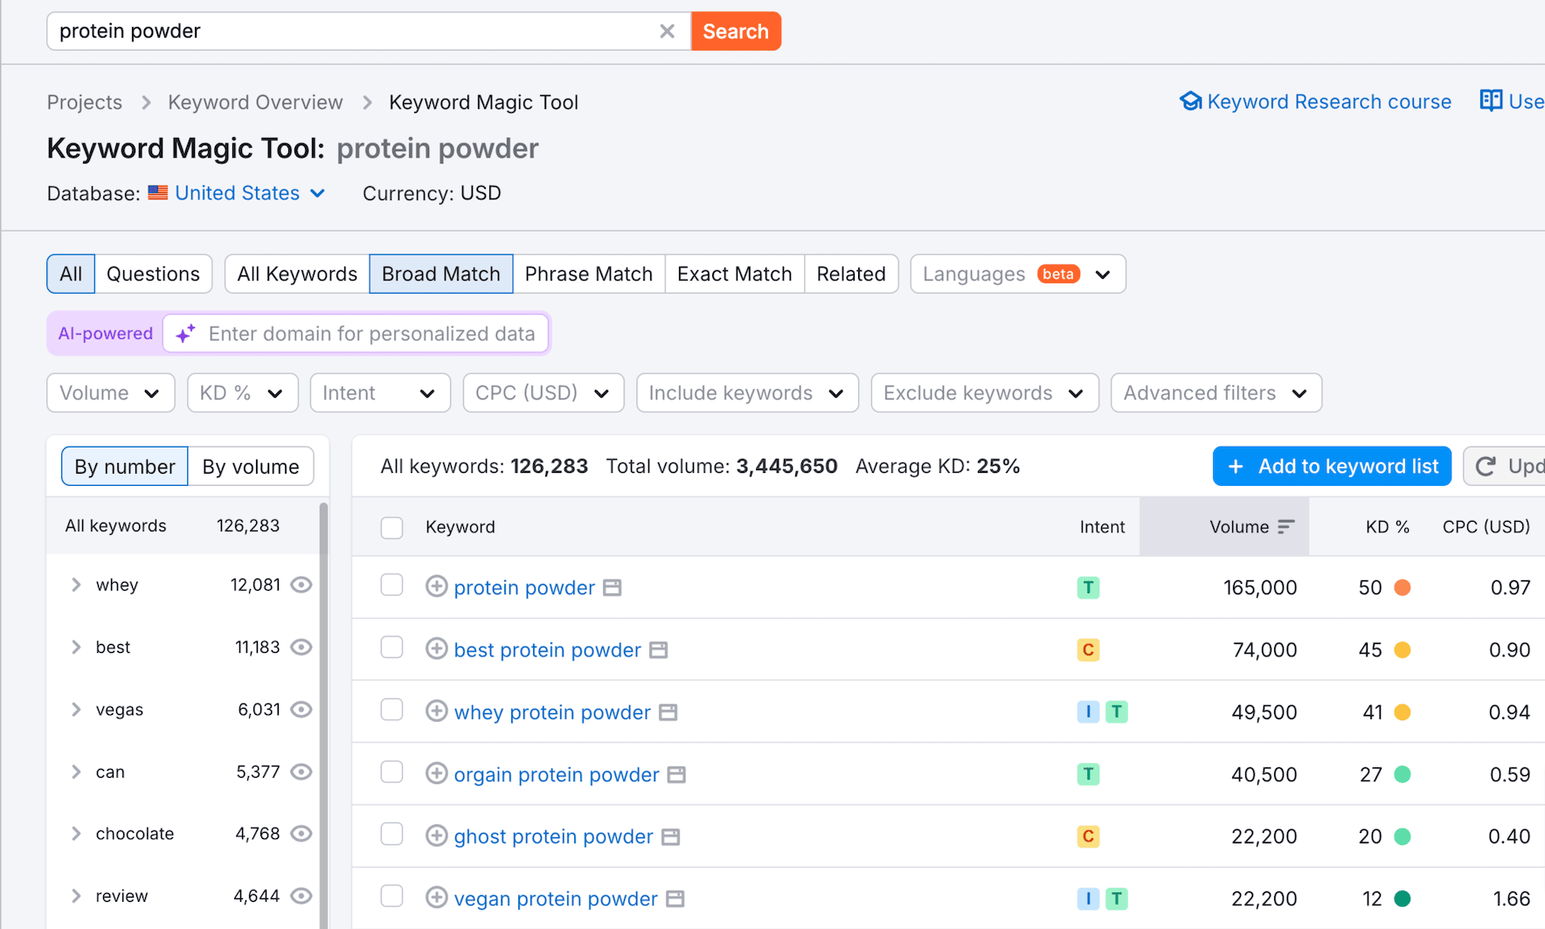Check the select-all checkbox in table header
Screen dimensions: 1545x929
click(x=391, y=527)
